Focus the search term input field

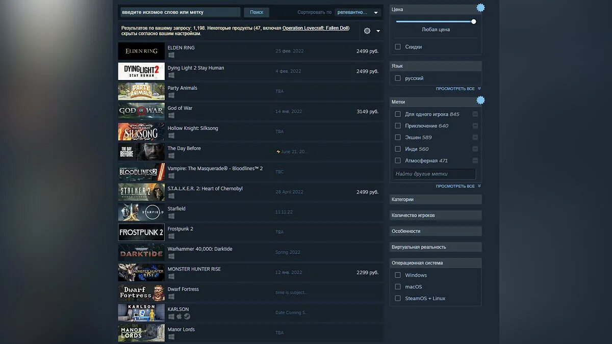coord(180,12)
